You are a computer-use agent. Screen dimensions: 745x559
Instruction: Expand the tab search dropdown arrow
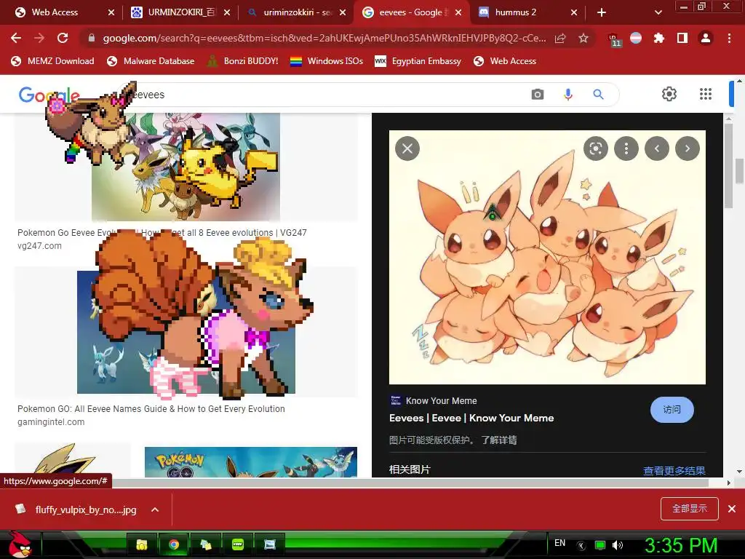tap(658, 12)
